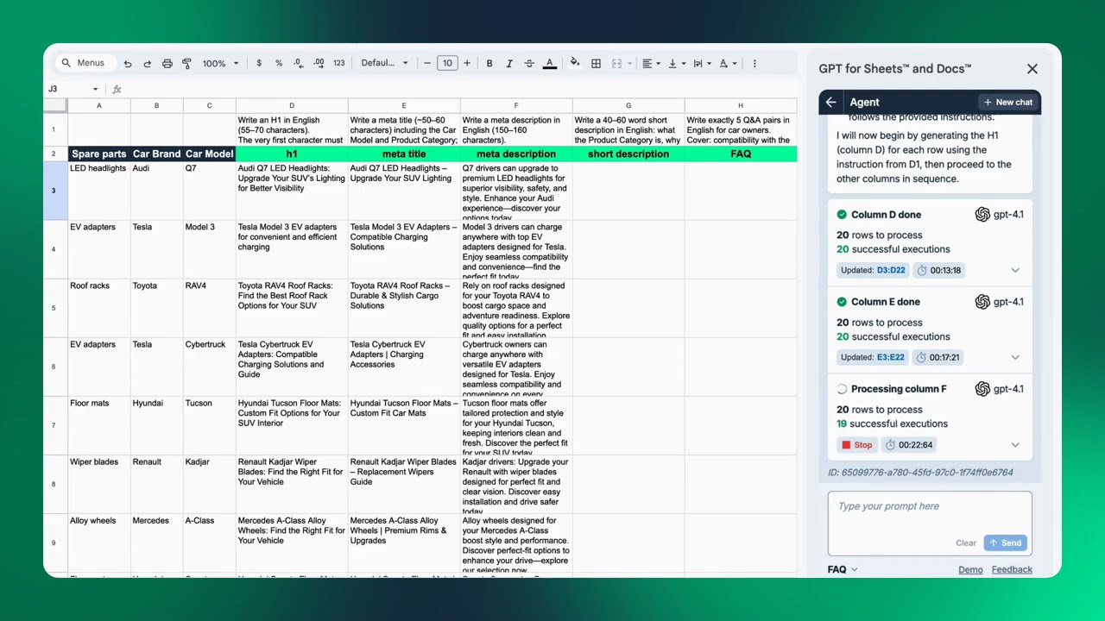Open text rotation dropdown
This screenshot has height=621, width=1105.
coord(728,63)
